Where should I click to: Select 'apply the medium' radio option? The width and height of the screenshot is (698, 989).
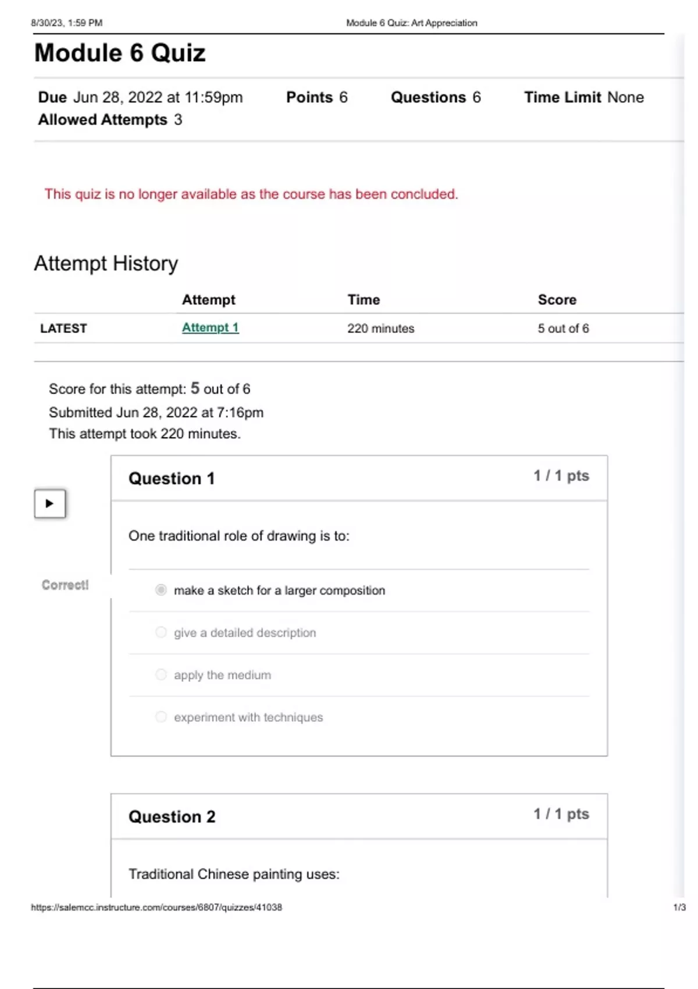click(161, 675)
